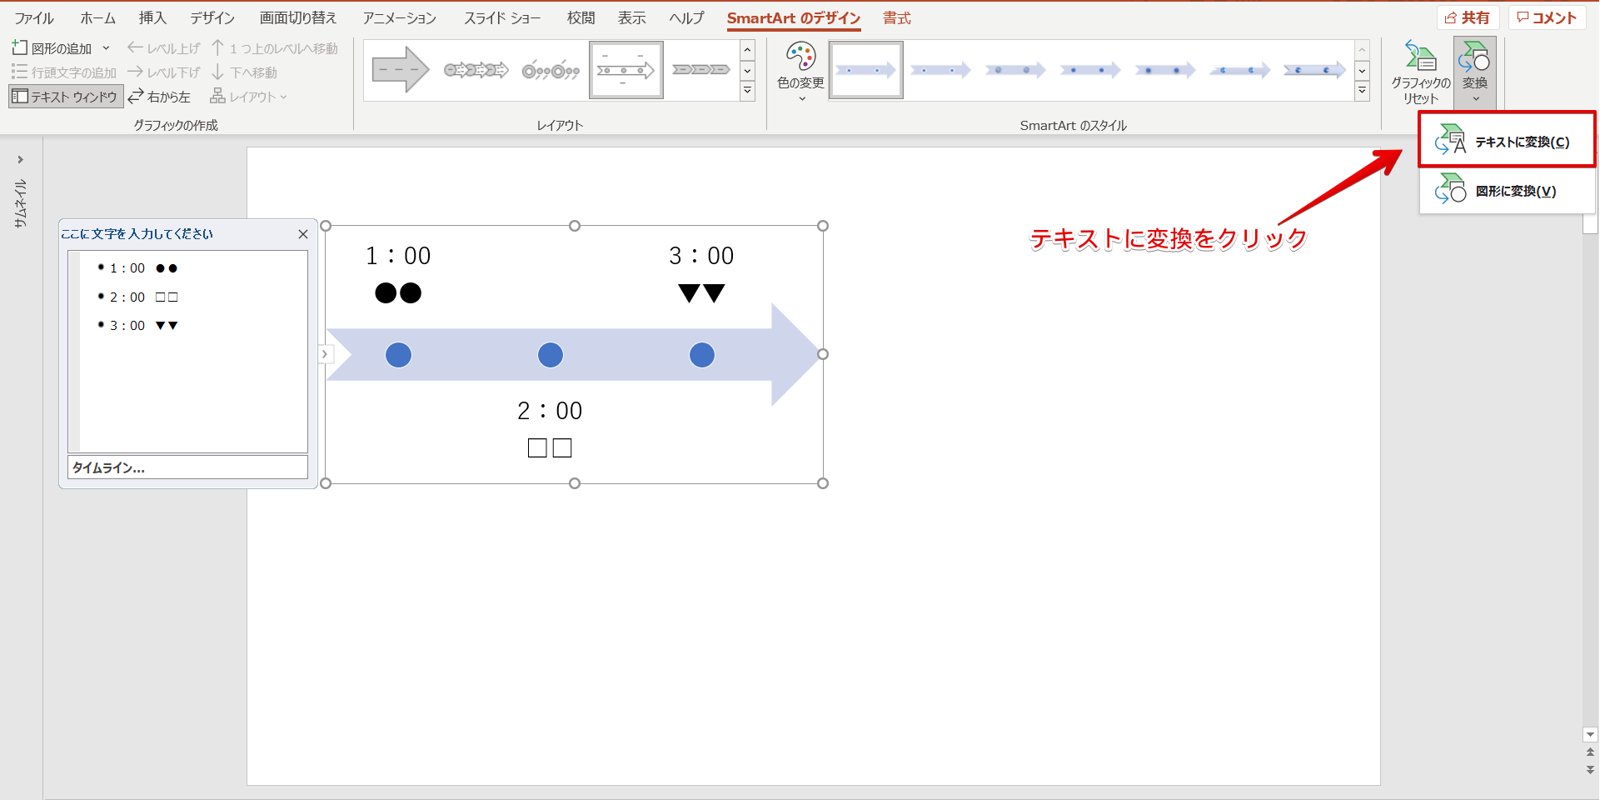Click the third blue timeline circle
Image resolution: width=1600 pixels, height=800 pixels.
pyautogui.click(x=701, y=355)
